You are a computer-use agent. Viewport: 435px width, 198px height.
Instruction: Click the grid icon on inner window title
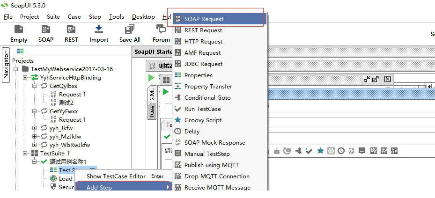[x=166, y=80]
